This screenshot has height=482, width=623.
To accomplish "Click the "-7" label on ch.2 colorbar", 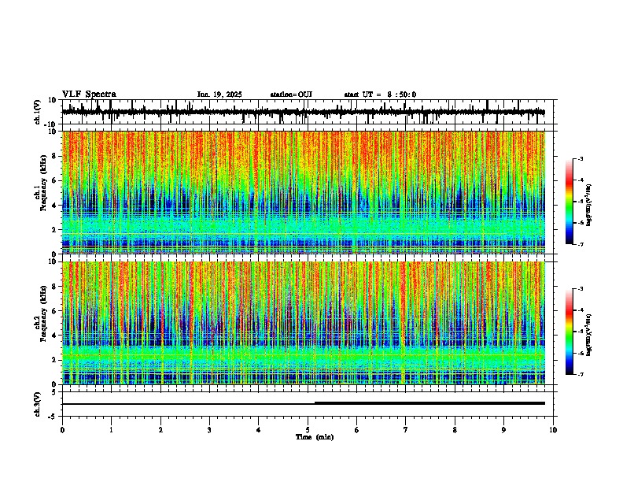I will pyautogui.click(x=581, y=375).
